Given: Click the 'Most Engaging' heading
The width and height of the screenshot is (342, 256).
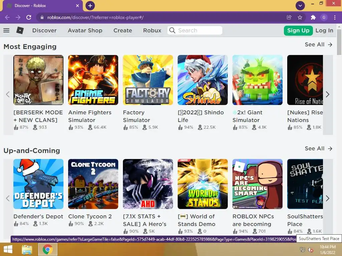Looking at the screenshot, I should [x=30, y=47].
